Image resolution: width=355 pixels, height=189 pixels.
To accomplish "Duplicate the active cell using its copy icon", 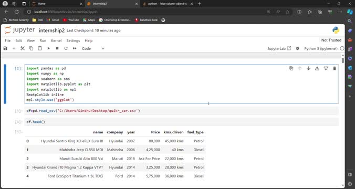I will tap(291, 68).
